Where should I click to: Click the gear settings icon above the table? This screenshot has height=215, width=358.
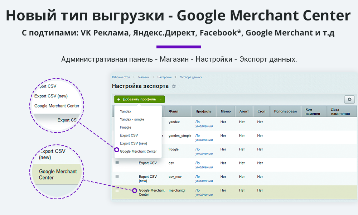tap(349, 99)
